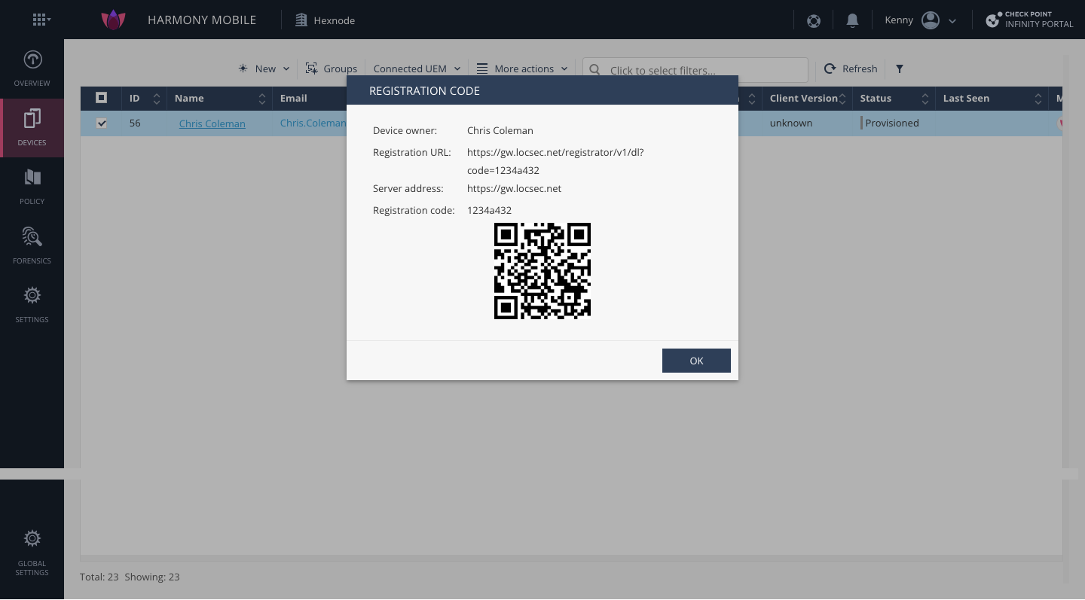The image size is (1085, 600).
Task: Click the Email column header
Action: pos(294,98)
